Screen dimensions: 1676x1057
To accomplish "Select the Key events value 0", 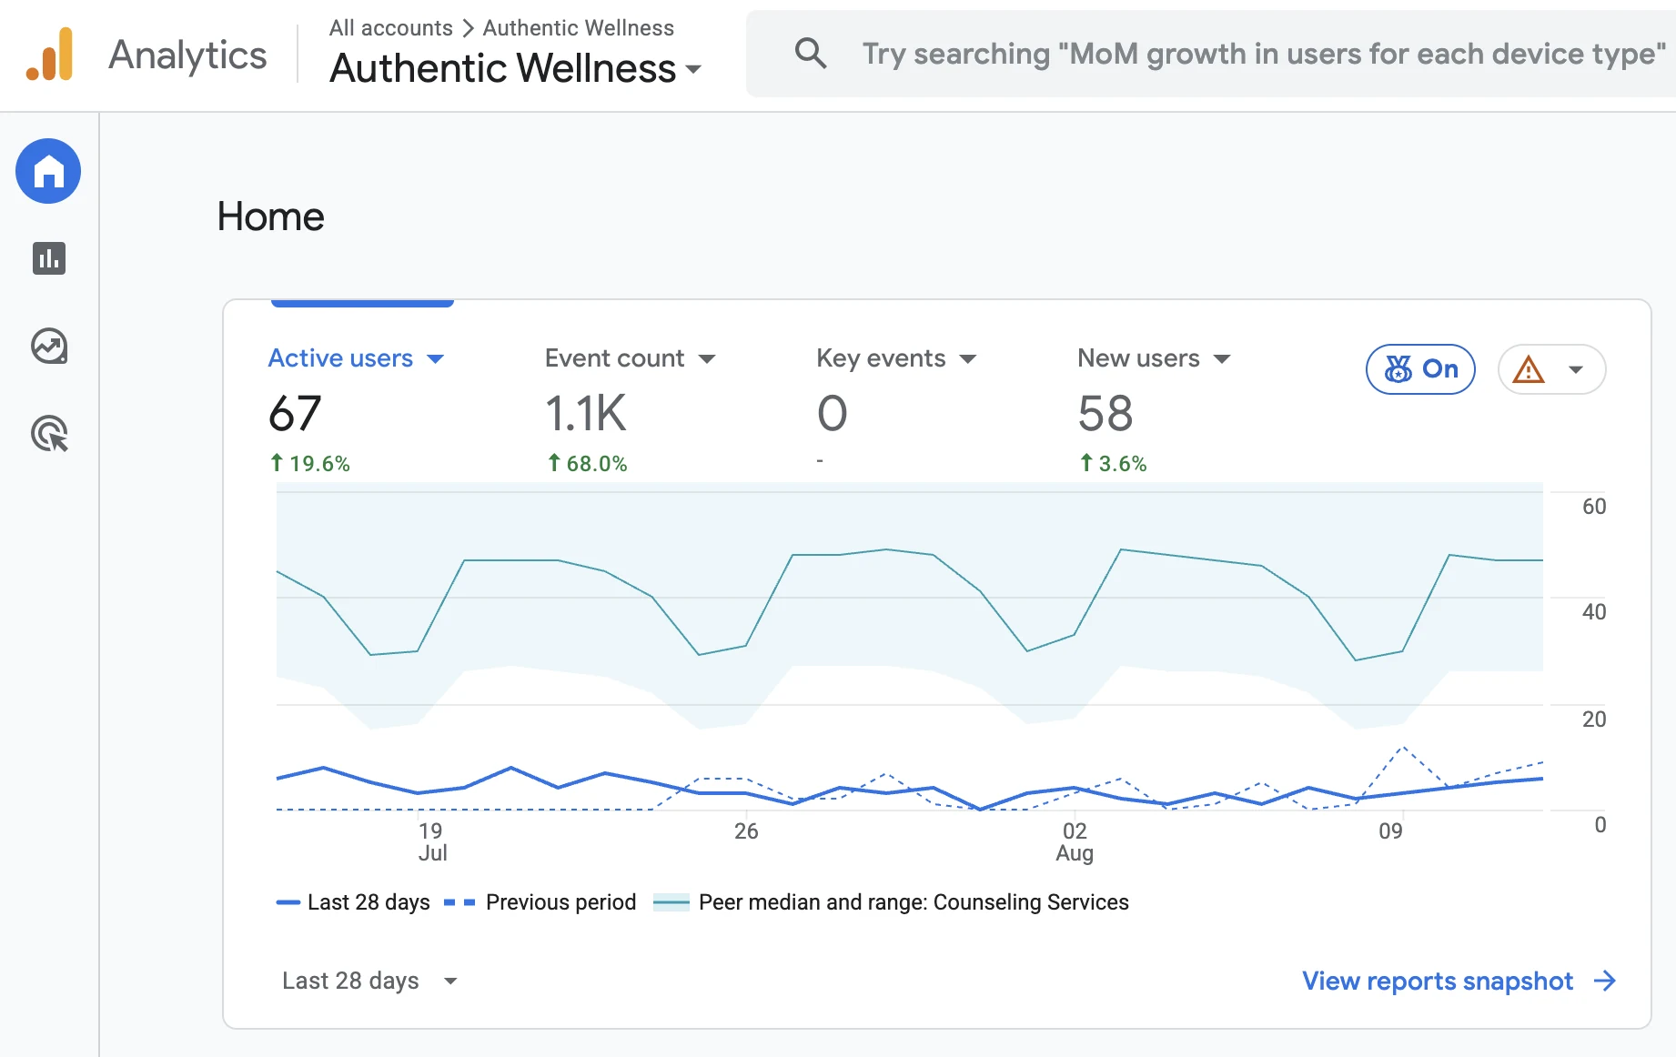I will tap(832, 414).
